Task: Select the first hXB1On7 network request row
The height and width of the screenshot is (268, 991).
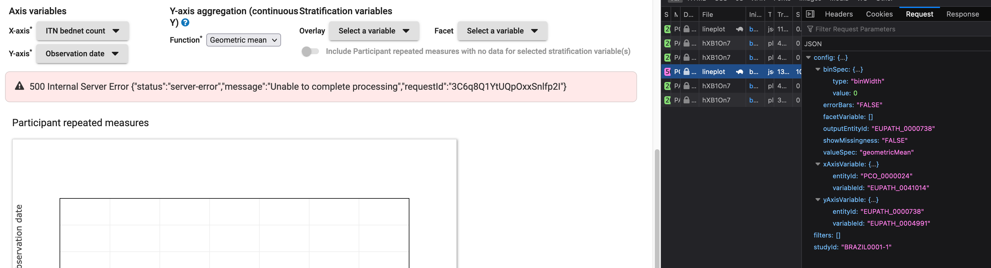Action: coord(731,44)
